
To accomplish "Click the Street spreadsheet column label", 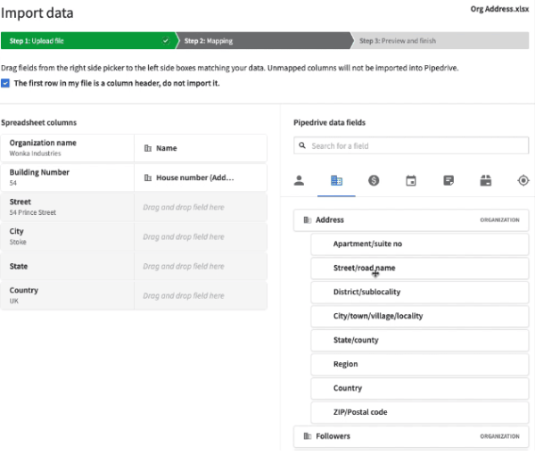I will (21, 202).
